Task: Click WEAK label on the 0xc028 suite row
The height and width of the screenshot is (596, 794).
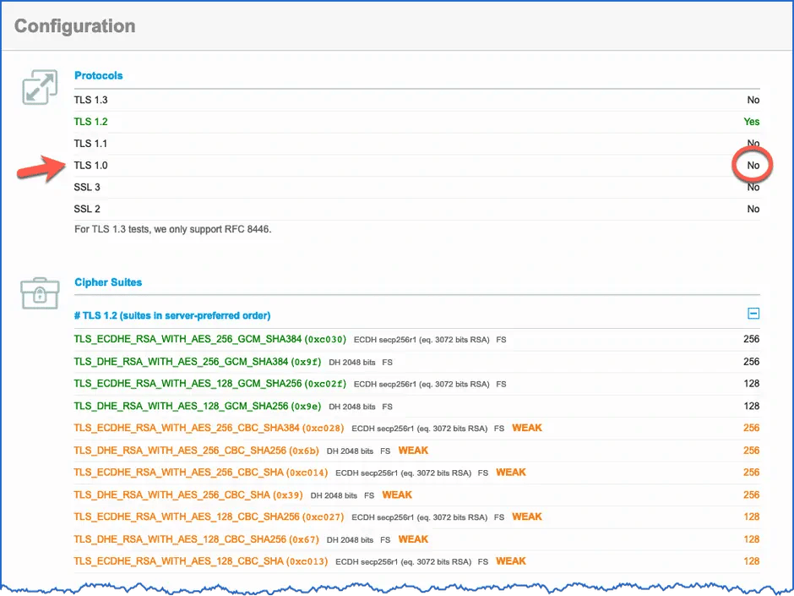Action: tap(526, 429)
